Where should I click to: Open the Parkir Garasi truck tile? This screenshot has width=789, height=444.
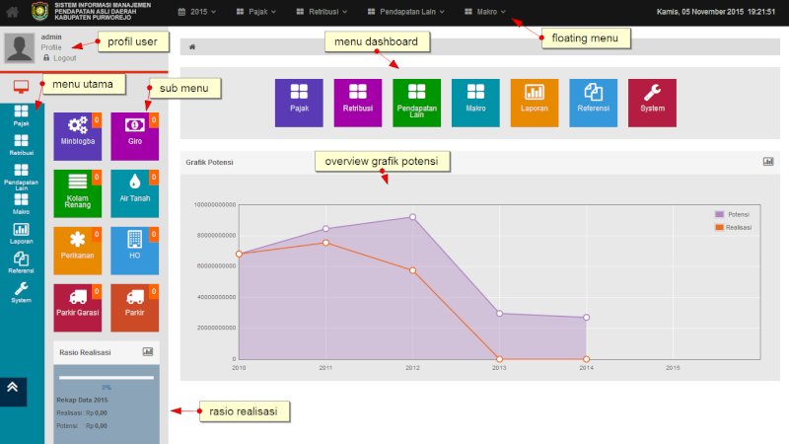click(78, 308)
